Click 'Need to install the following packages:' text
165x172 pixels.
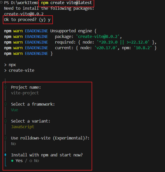pos(49,8)
